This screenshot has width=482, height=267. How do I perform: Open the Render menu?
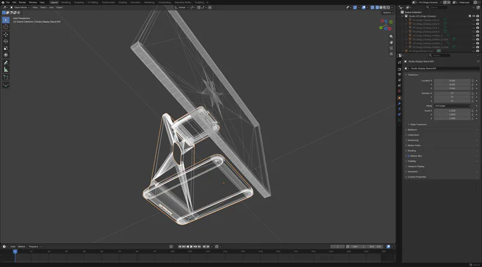tap(22, 2)
